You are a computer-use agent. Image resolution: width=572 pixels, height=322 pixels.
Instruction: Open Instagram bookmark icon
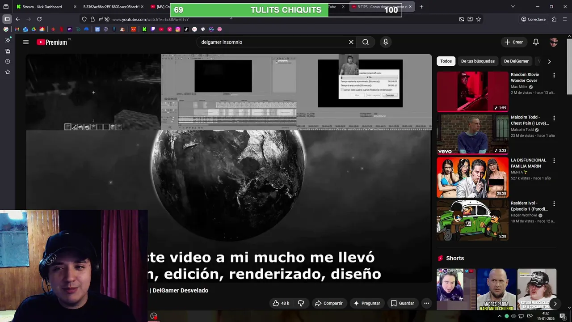pyautogui.click(x=178, y=29)
